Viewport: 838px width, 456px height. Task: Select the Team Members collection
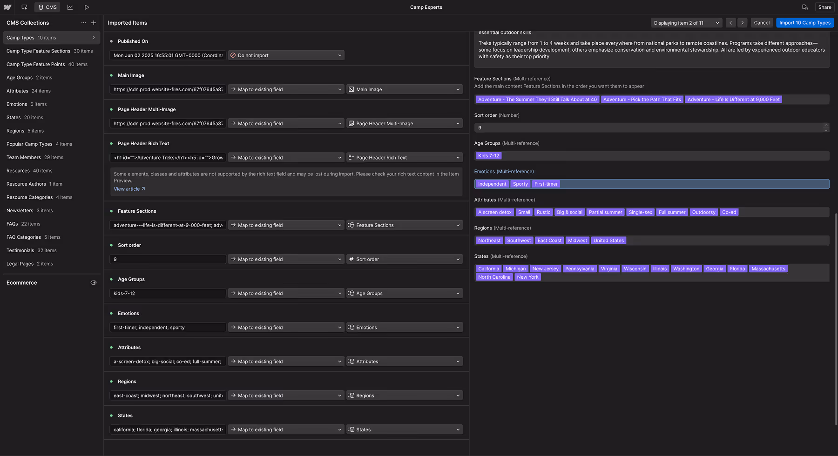(x=23, y=157)
